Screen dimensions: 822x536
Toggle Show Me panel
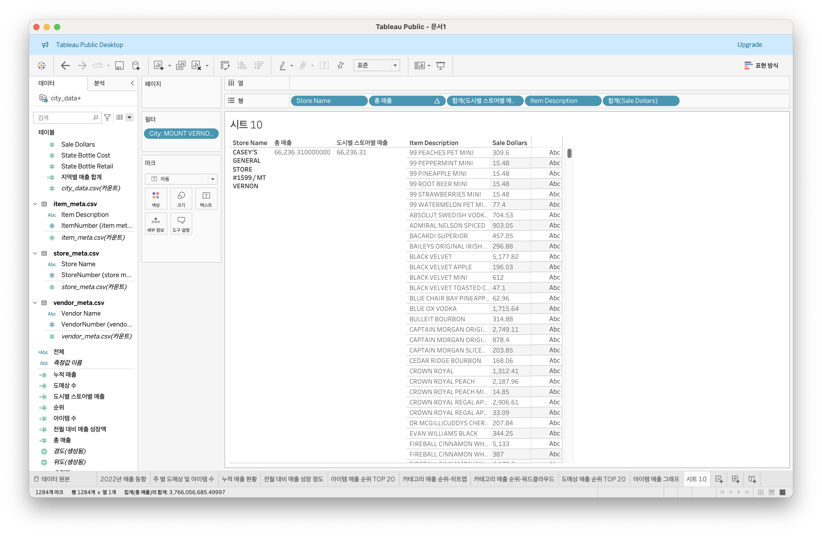click(761, 65)
